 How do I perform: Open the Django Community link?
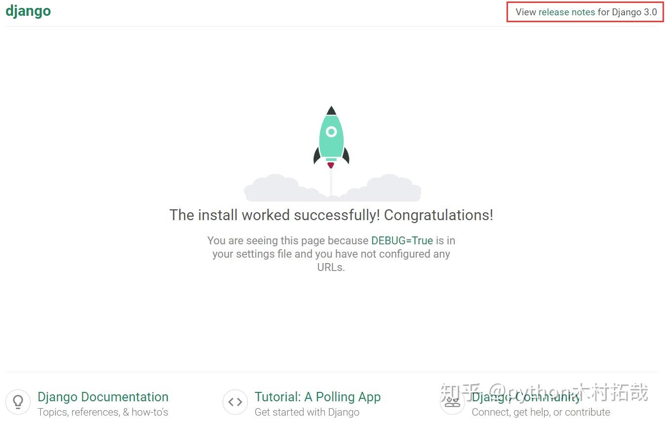(526, 397)
